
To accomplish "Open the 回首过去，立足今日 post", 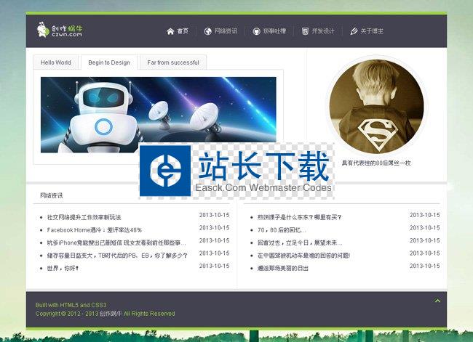I will pos(300,243).
